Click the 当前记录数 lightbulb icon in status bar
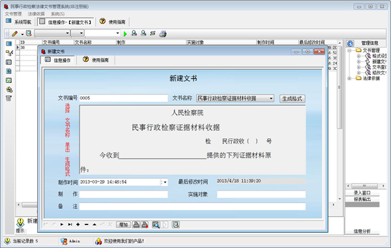The image size is (391, 248). tap(7, 241)
